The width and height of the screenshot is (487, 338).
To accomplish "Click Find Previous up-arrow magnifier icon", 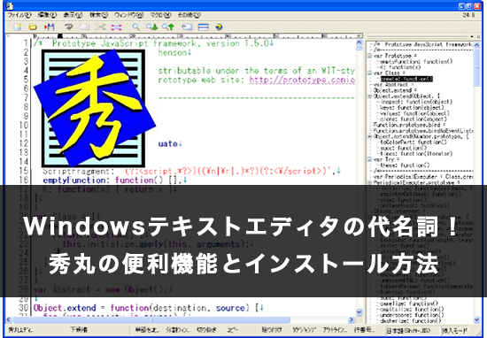I will click(x=168, y=27).
